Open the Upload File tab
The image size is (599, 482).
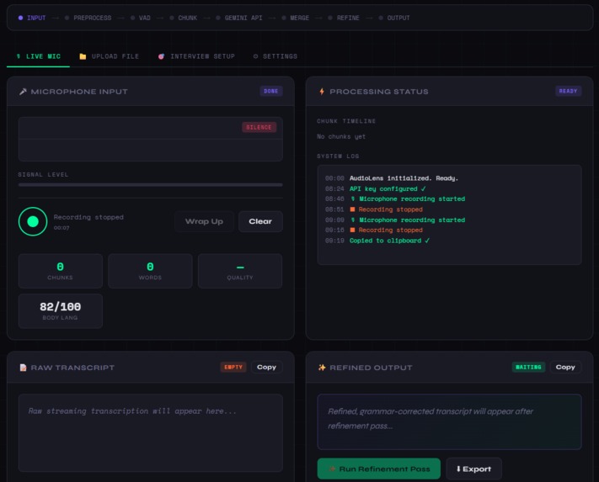click(110, 56)
